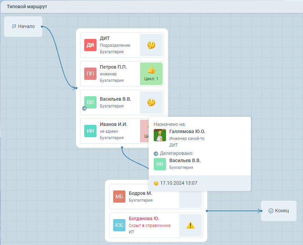
Task: Select the Конец end node
Action: coord(278,211)
